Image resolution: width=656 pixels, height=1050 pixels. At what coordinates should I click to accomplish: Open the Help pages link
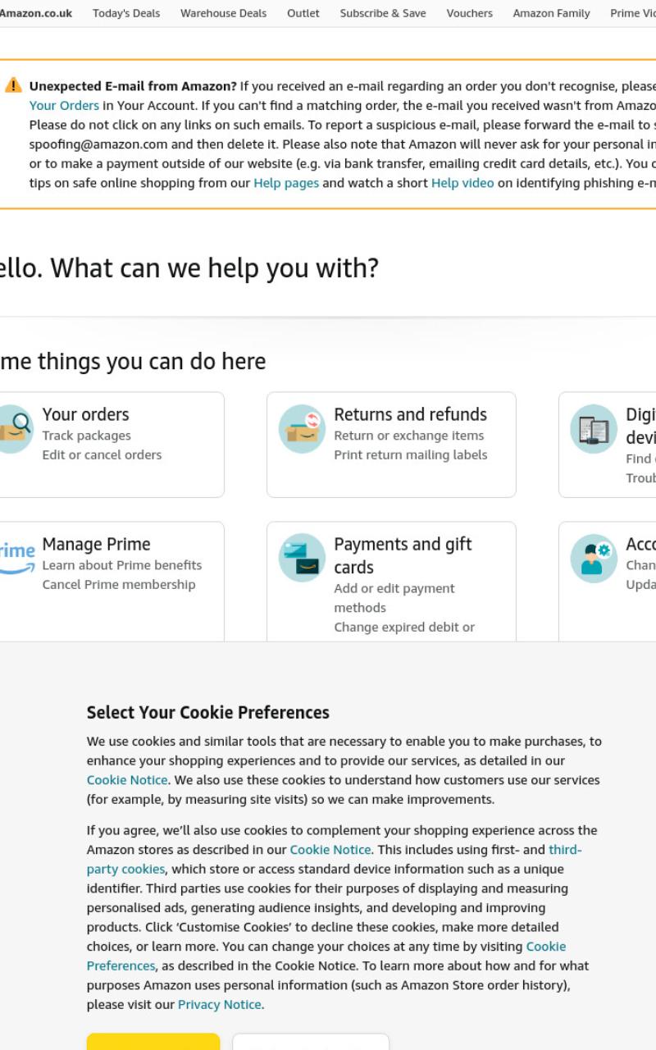286,183
